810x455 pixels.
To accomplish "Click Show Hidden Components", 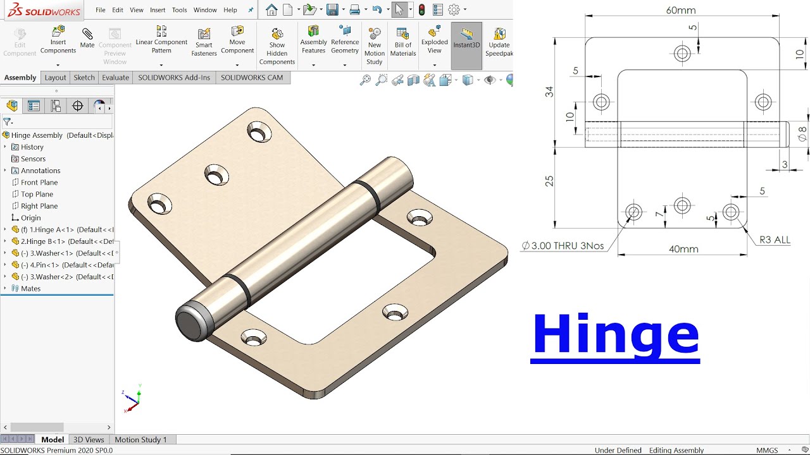I will tap(277, 46).
